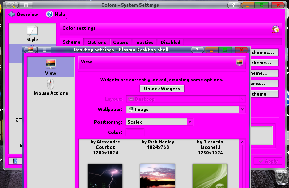This screenshot has height=188, width=289.
Task: Select the lightning wallpaper thumbnail
Action: pyautogui.click(x=105, y=176)
